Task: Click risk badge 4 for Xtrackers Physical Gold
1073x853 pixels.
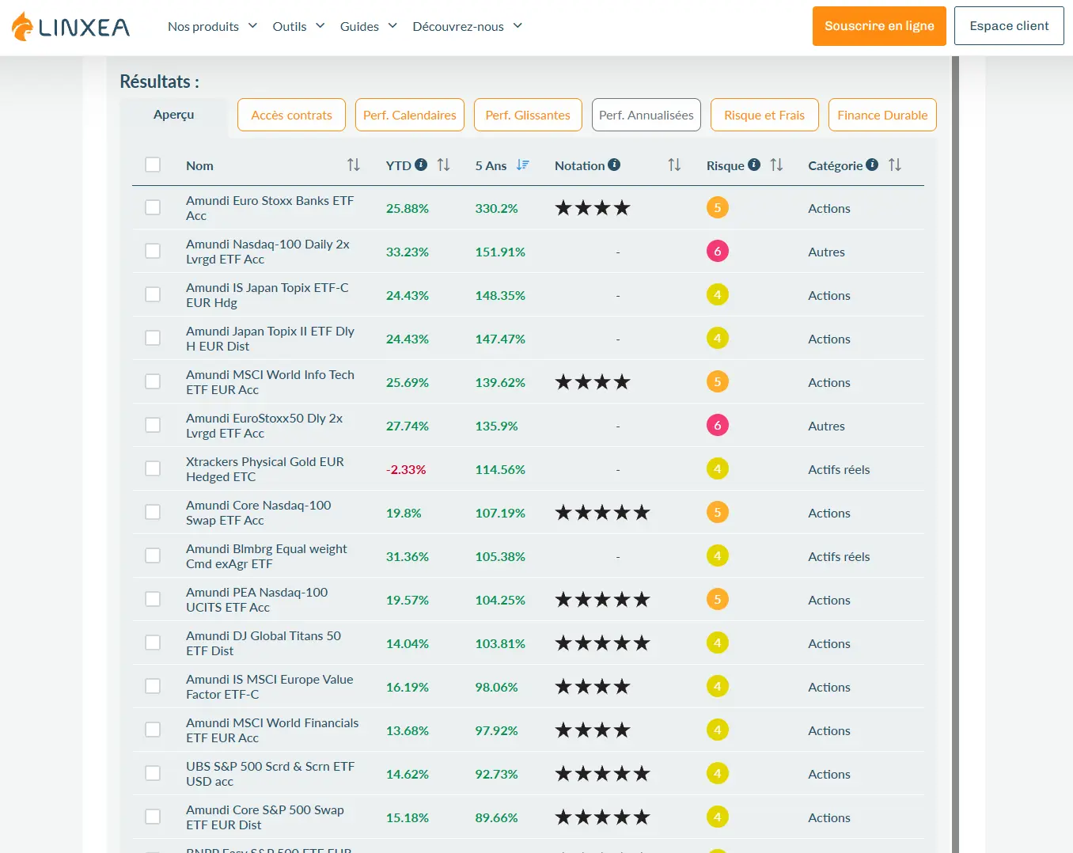Action: [x=718, y=469]
